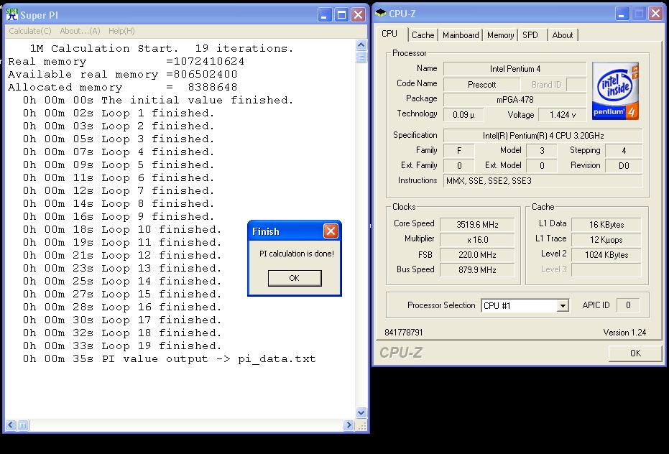Click the scroll right arrow in Super PI
The image size is (669, 454).
(349, 425)
